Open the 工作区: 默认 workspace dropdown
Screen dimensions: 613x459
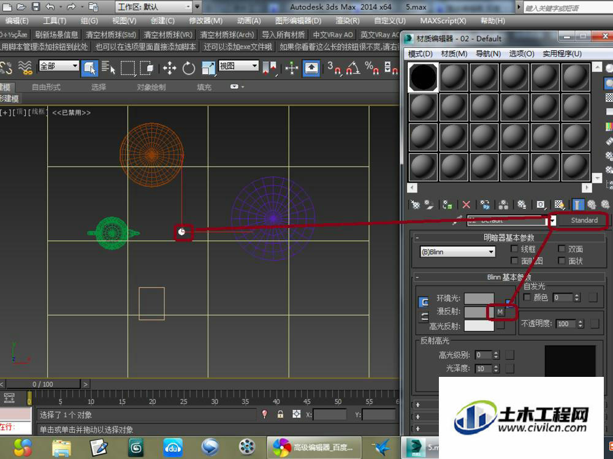pyautogui.click(x=154, y=7)
